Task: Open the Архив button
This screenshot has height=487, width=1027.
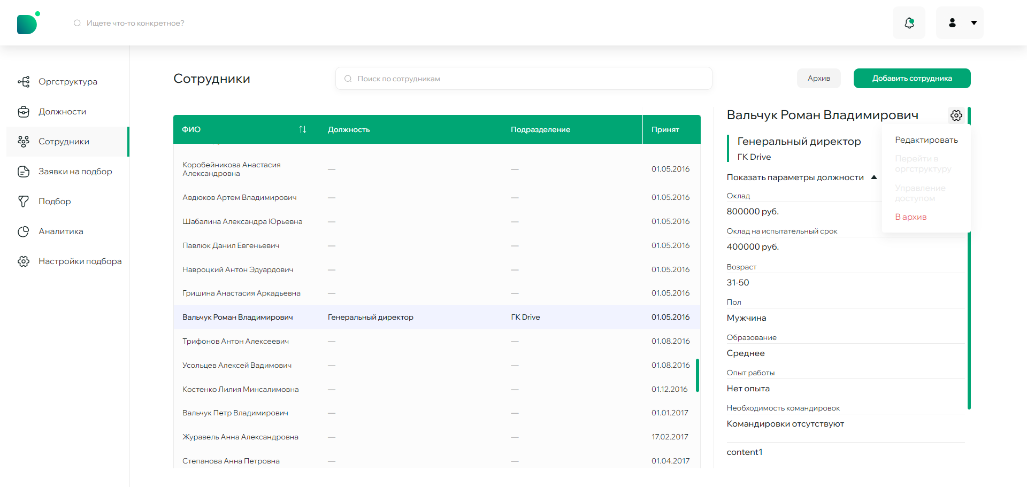Action: click(x=819, y=79)
